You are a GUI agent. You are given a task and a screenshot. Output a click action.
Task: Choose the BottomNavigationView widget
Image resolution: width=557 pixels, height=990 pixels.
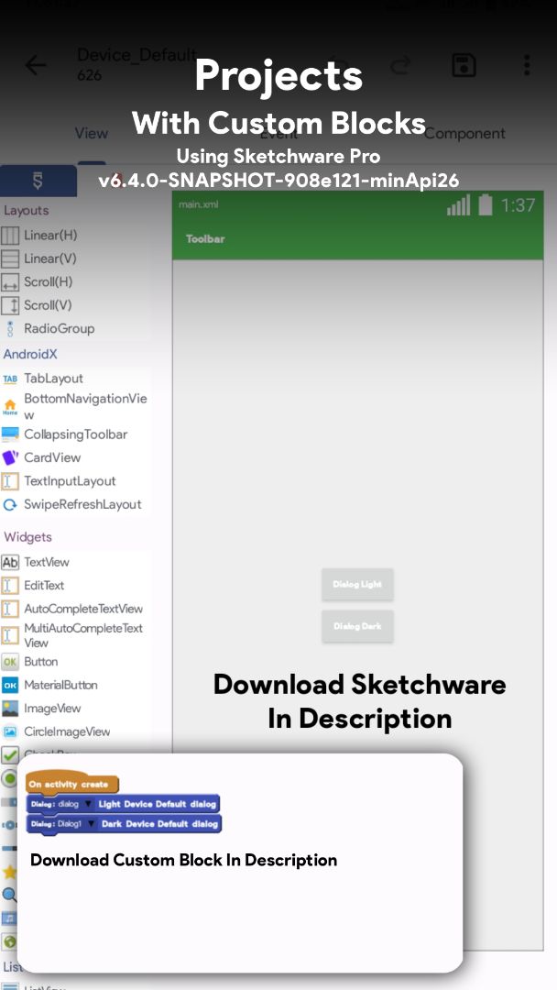tap(75, 407)
